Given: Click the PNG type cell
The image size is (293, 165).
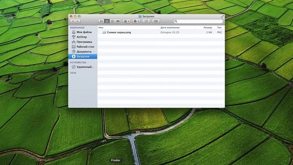Looking at the screenshot, I should point(220,33).
